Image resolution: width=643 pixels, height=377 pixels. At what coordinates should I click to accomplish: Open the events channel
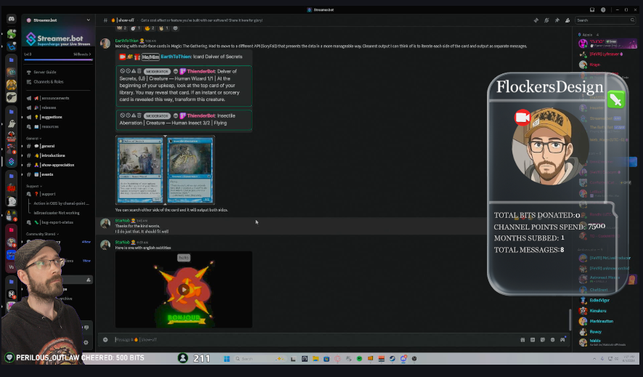coord(47,174)
